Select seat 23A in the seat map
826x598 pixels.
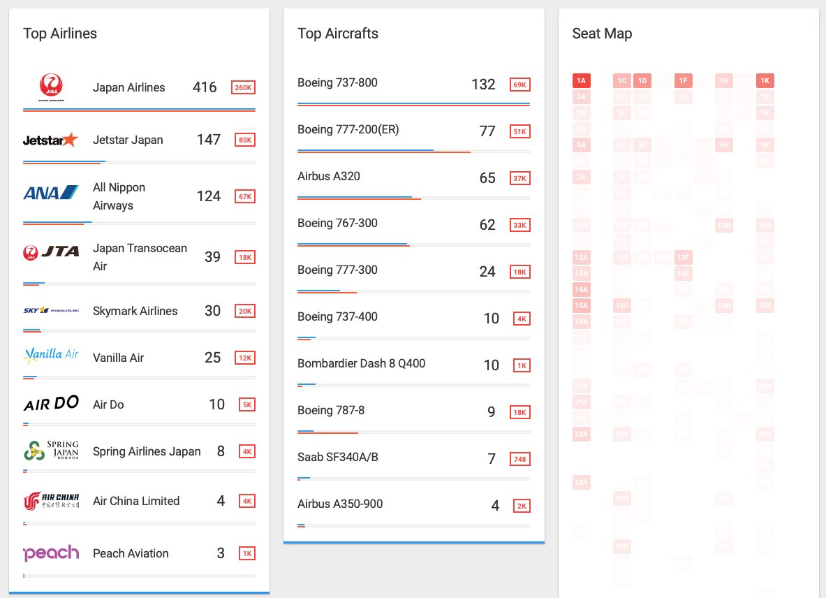[x=582, y=434]
